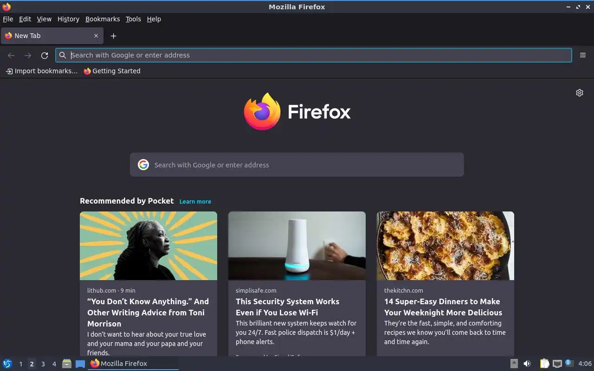The image size is (594, 371).
Task: Open the View menu
Action: 44,19
